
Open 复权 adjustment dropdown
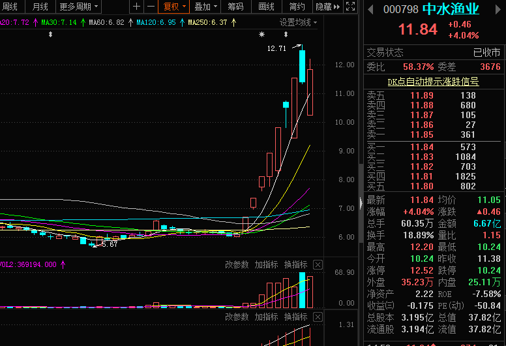click(174, 7)
